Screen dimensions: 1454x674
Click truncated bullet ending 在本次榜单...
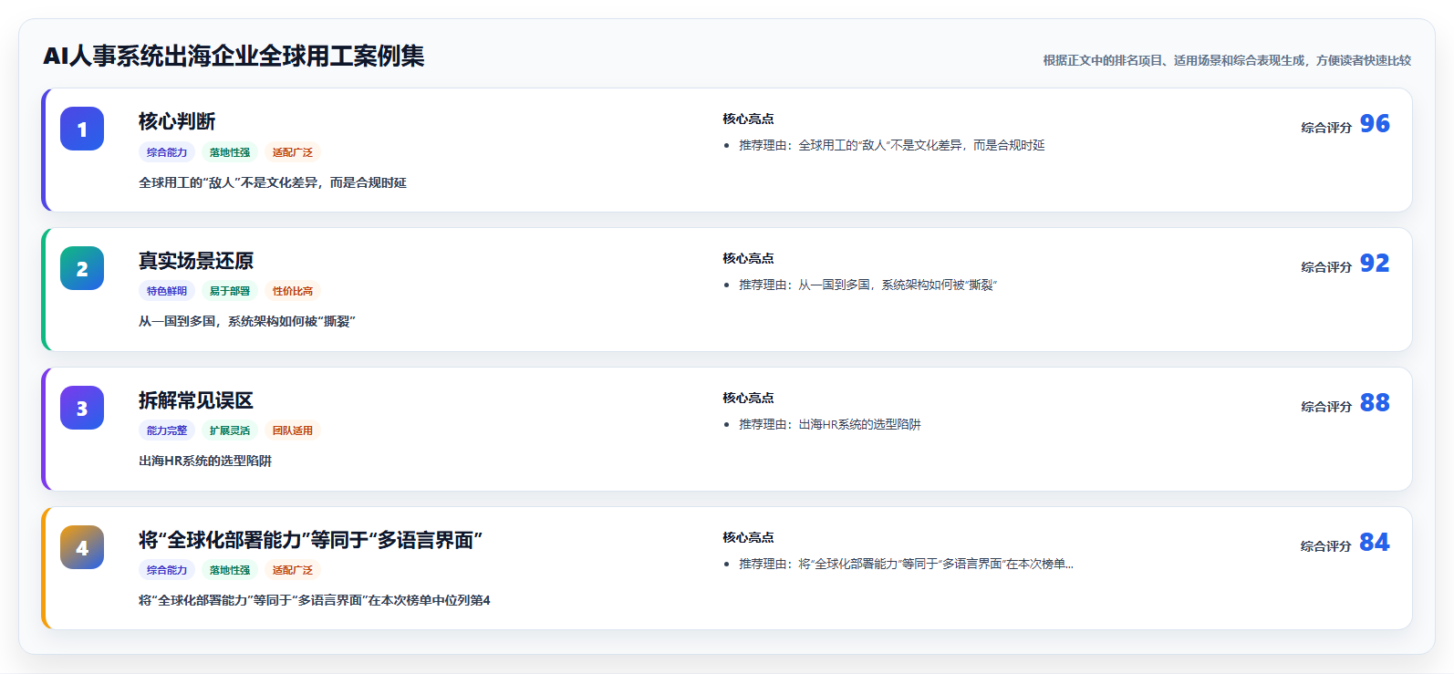[906, 564]
